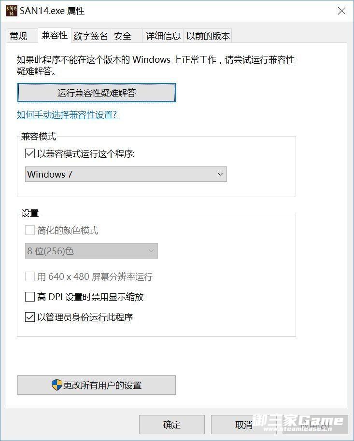The height and width of the screenshot is (441, 354).
Task: Expand the 8 位(256)色 color dropdown
Action: (91, 251)
